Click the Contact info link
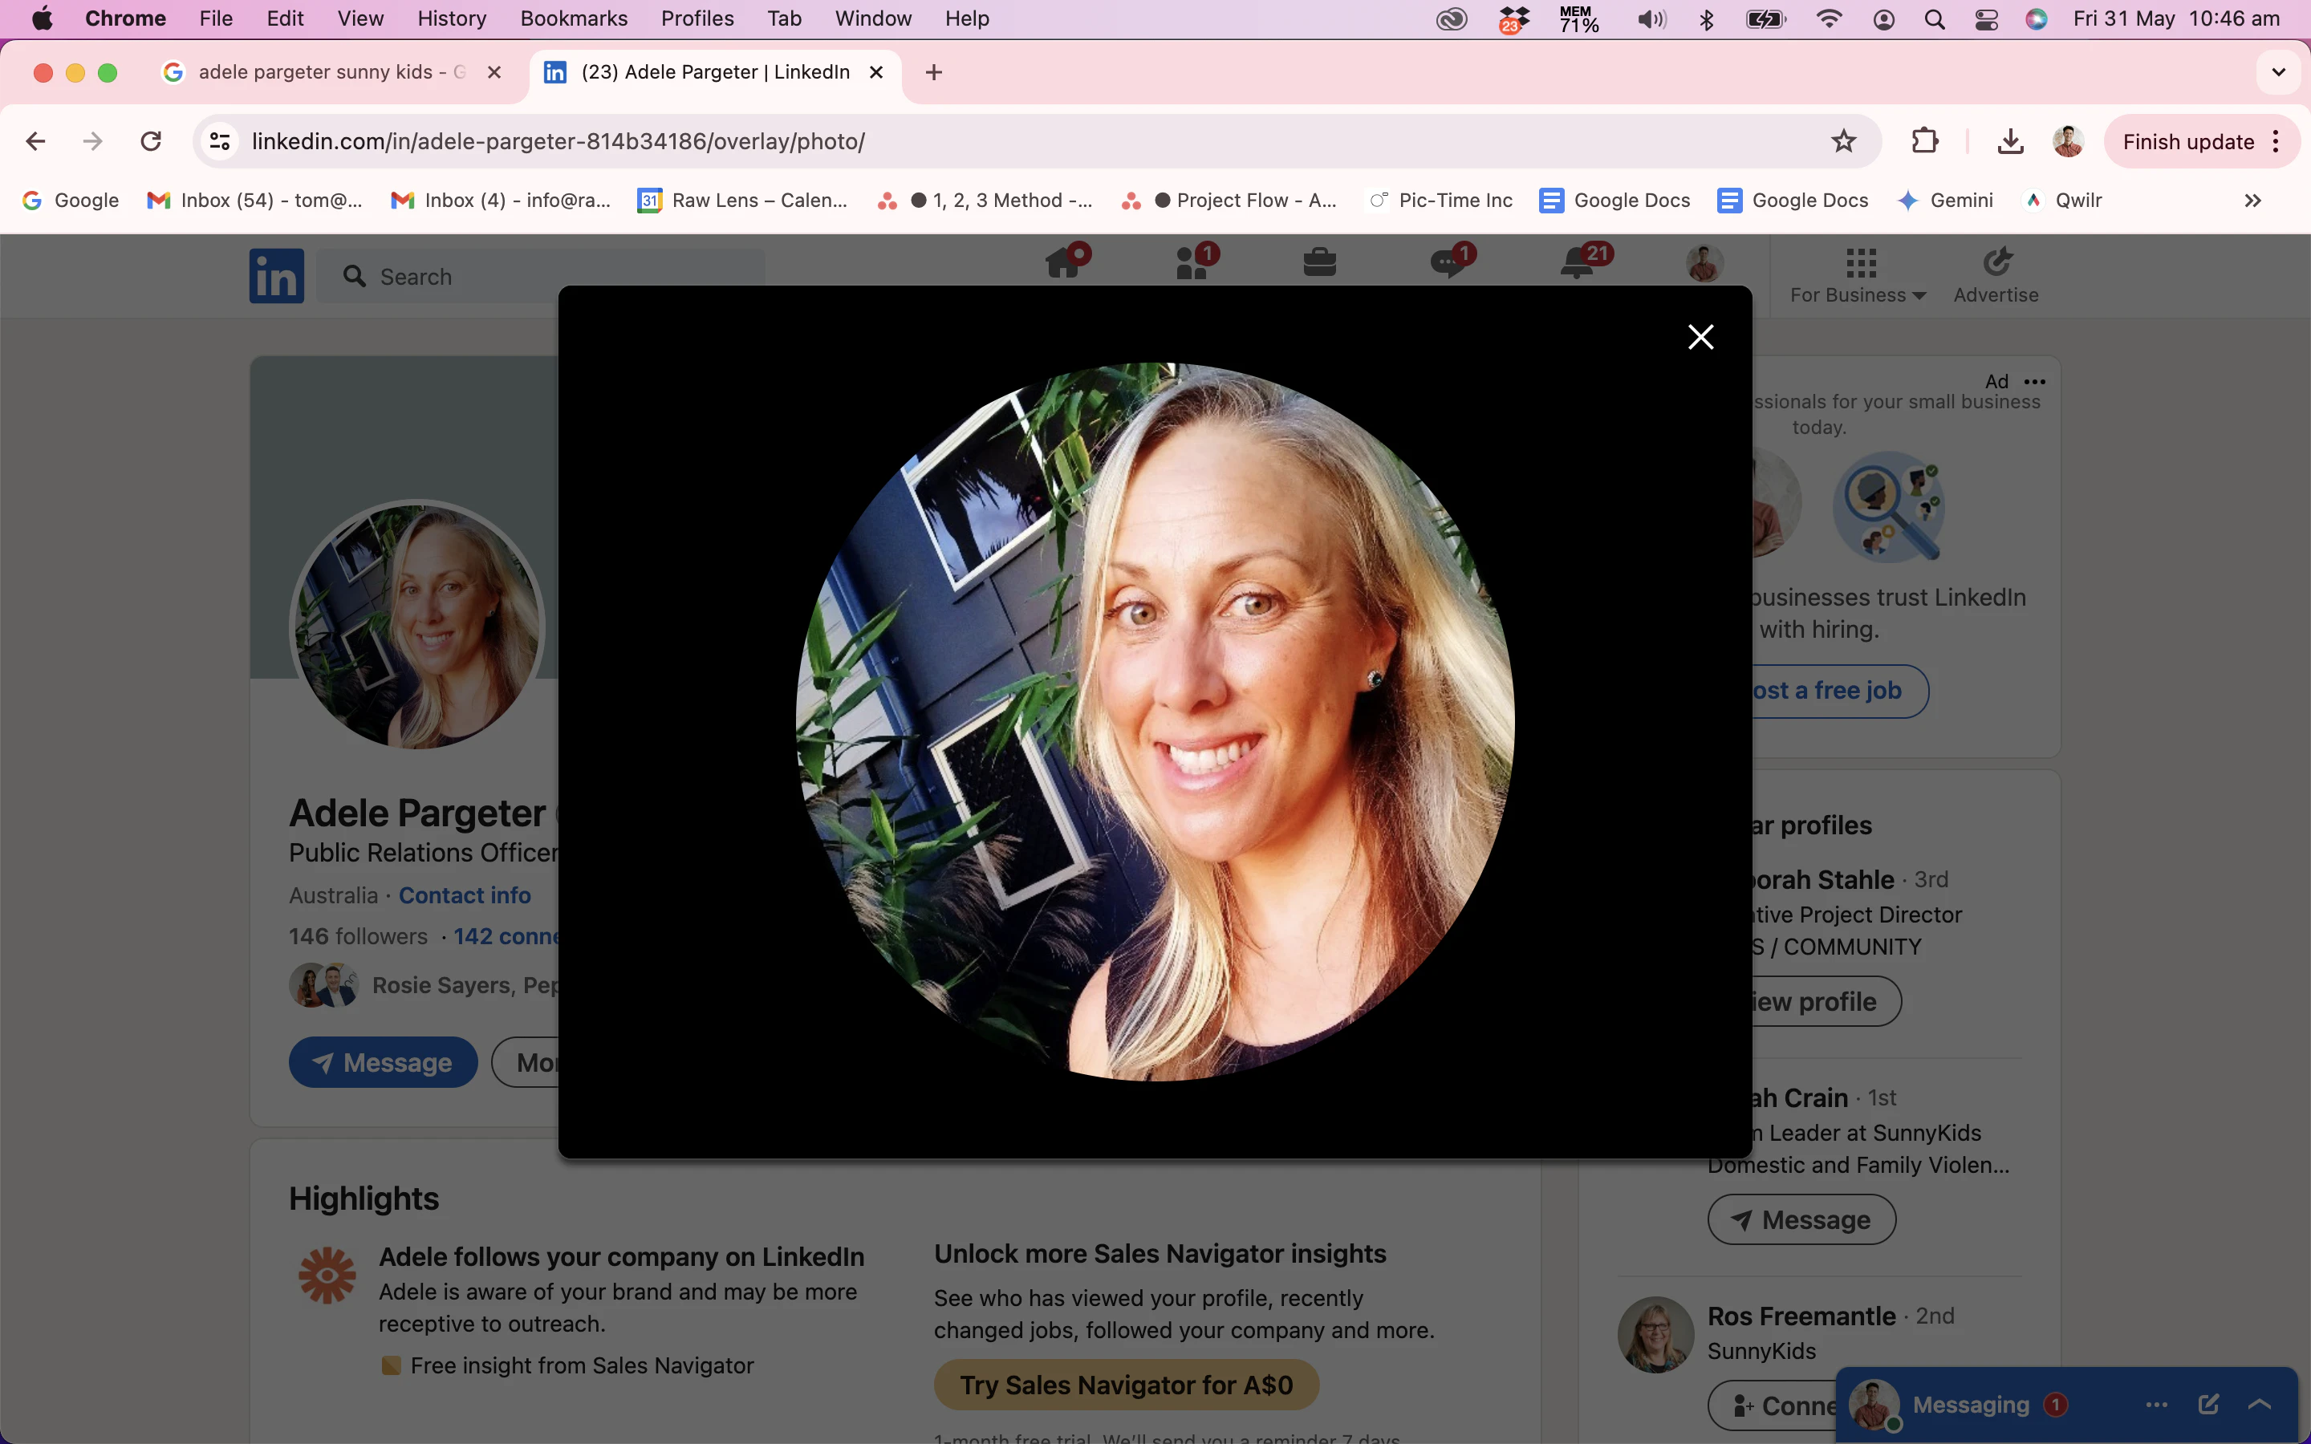Image resolution: width=2311 pixels, height=1444 pixels. 464,896
